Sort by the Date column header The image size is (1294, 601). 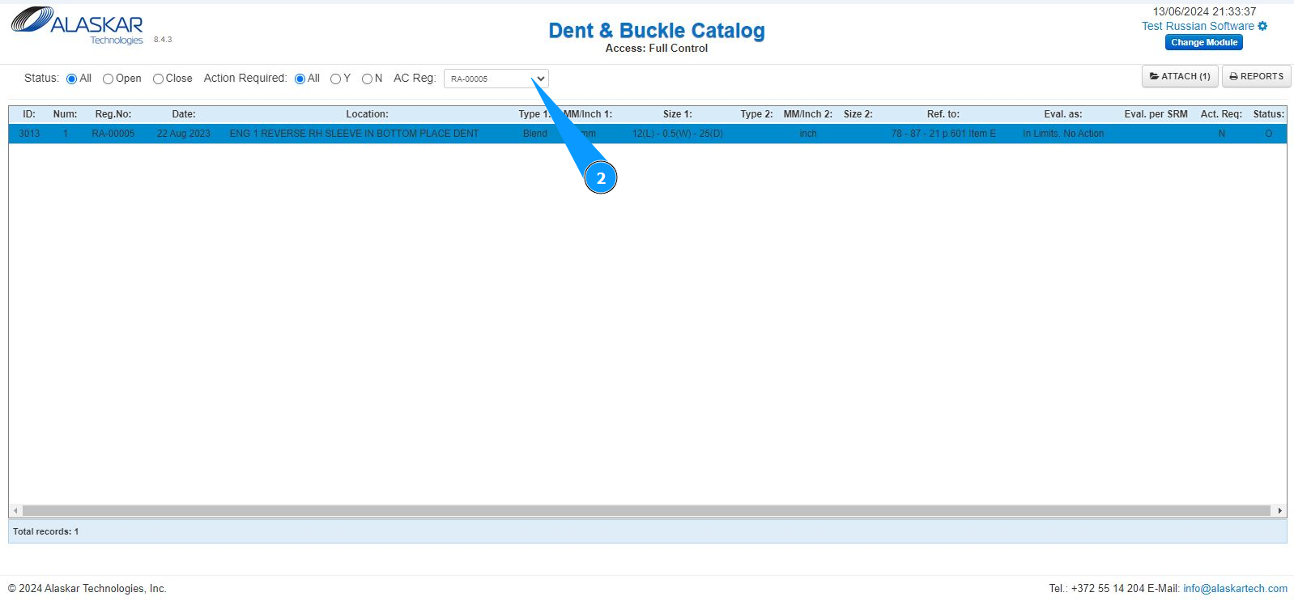[184, 114]
